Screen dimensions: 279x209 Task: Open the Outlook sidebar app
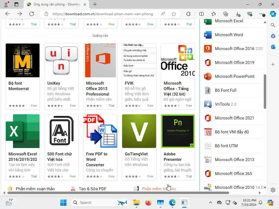pos(273,47)
